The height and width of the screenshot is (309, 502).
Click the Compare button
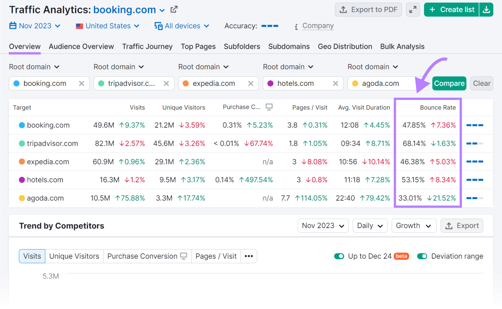[x=449, y=83]
